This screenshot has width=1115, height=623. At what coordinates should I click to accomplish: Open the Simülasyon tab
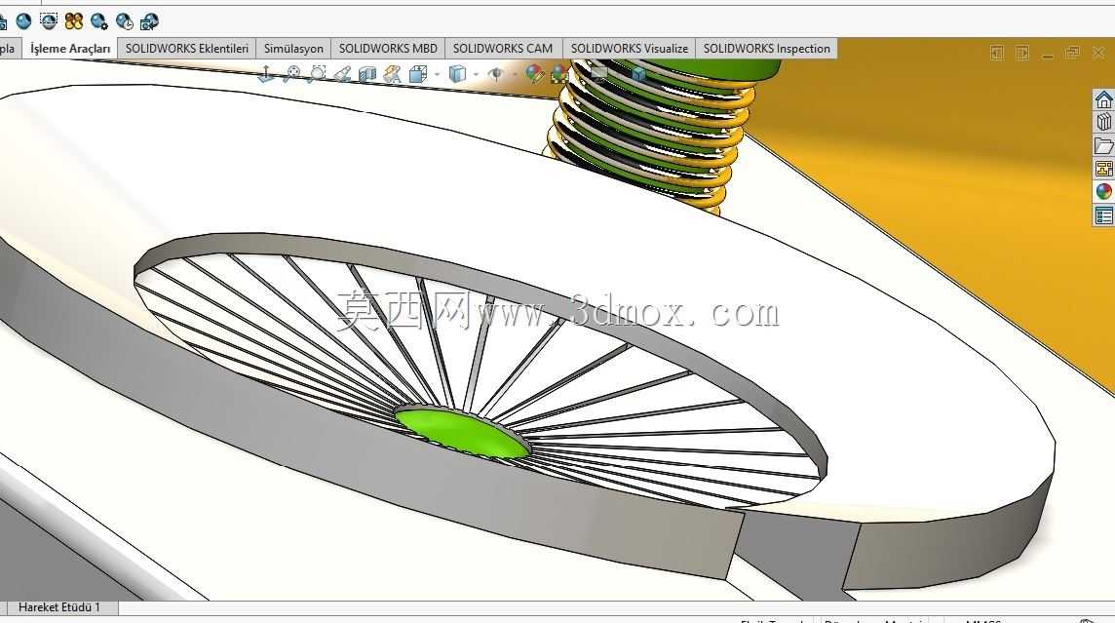click(x=293, y=49)
